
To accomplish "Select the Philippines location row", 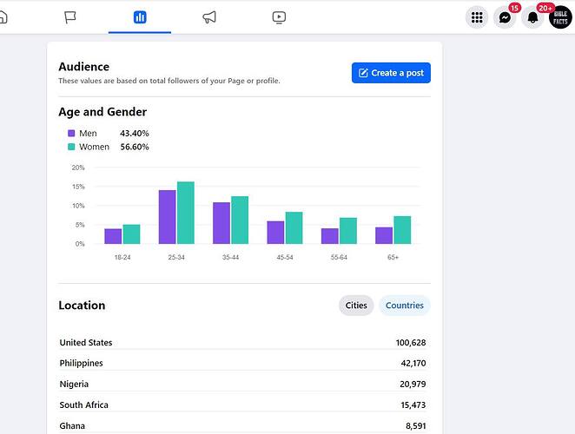I will (x=242, y=363).
